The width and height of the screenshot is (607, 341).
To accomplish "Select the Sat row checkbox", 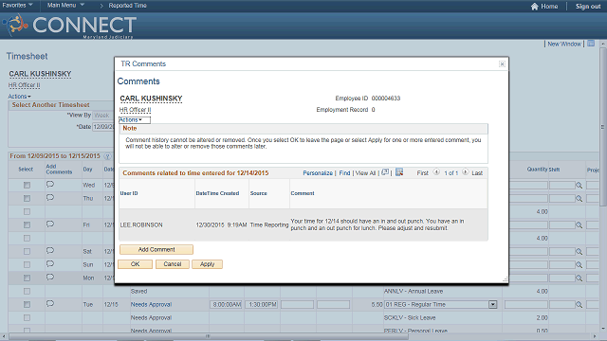I will point(27,251).
